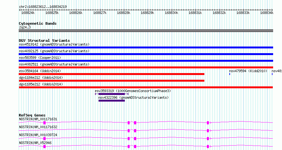Click the 168825k ruler label

(x=52, y=13)
